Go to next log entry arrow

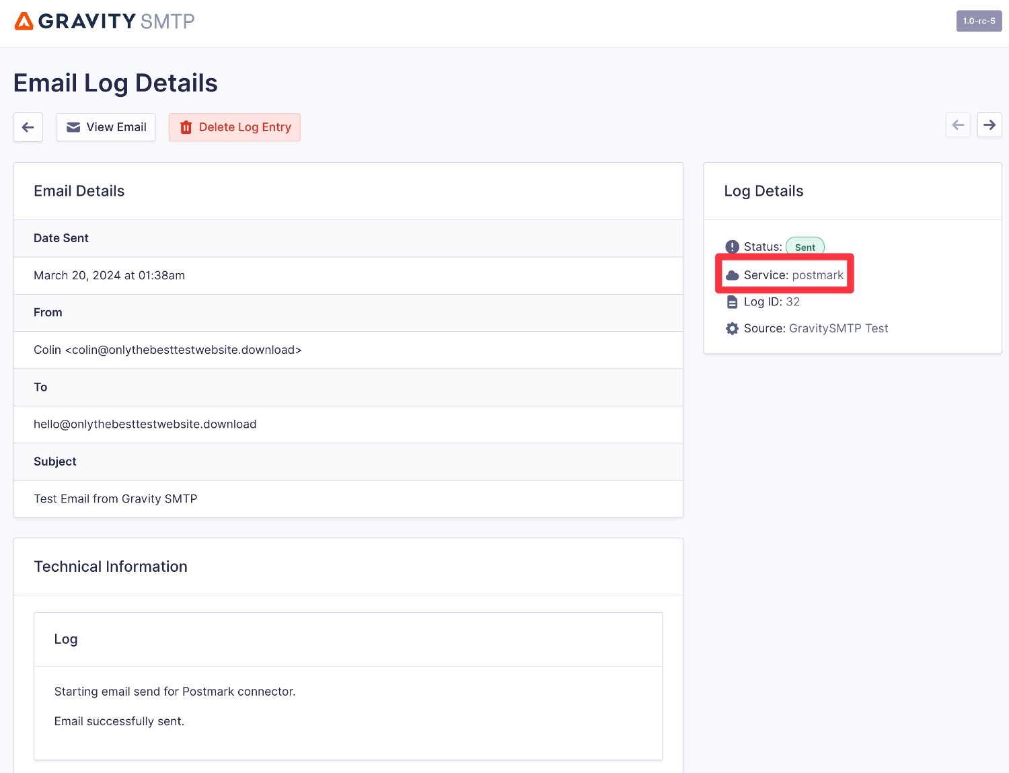[x=989, y=125]
